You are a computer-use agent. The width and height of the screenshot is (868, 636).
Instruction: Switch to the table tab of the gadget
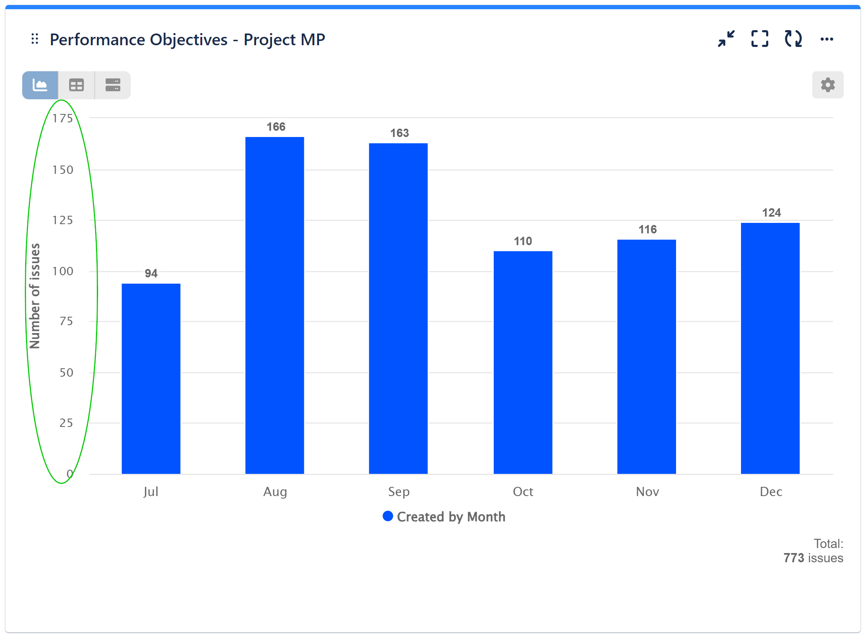tap(76, 85)
